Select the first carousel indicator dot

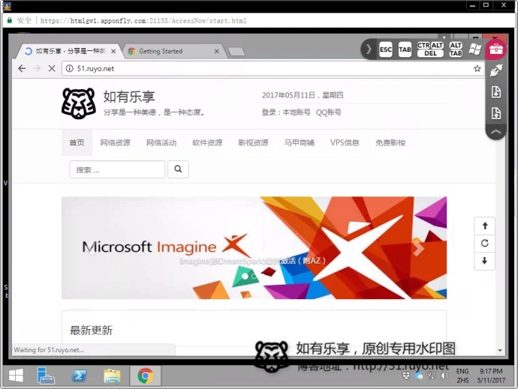pyautogui.click(x=245, y=276)
